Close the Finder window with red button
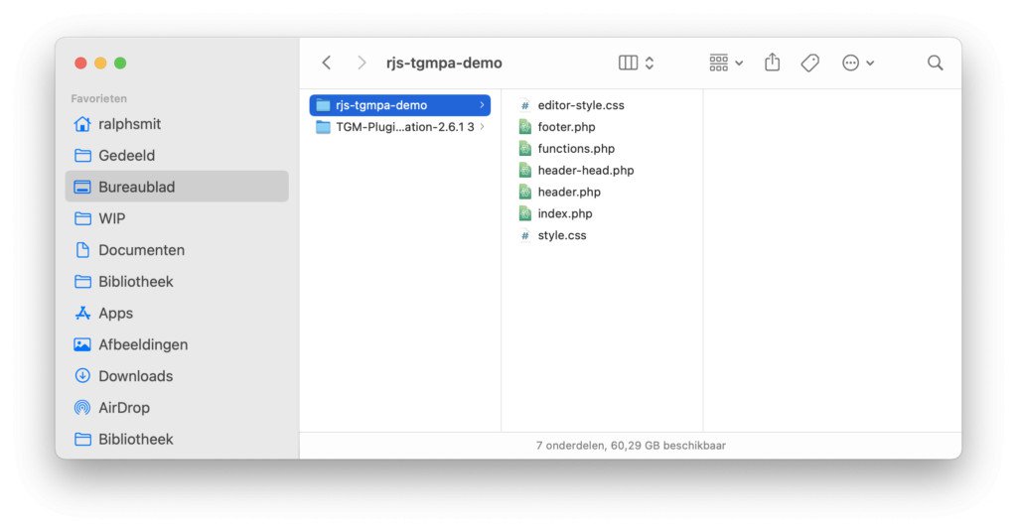This screenshot has height=532, width=1017. click(80, 63)
